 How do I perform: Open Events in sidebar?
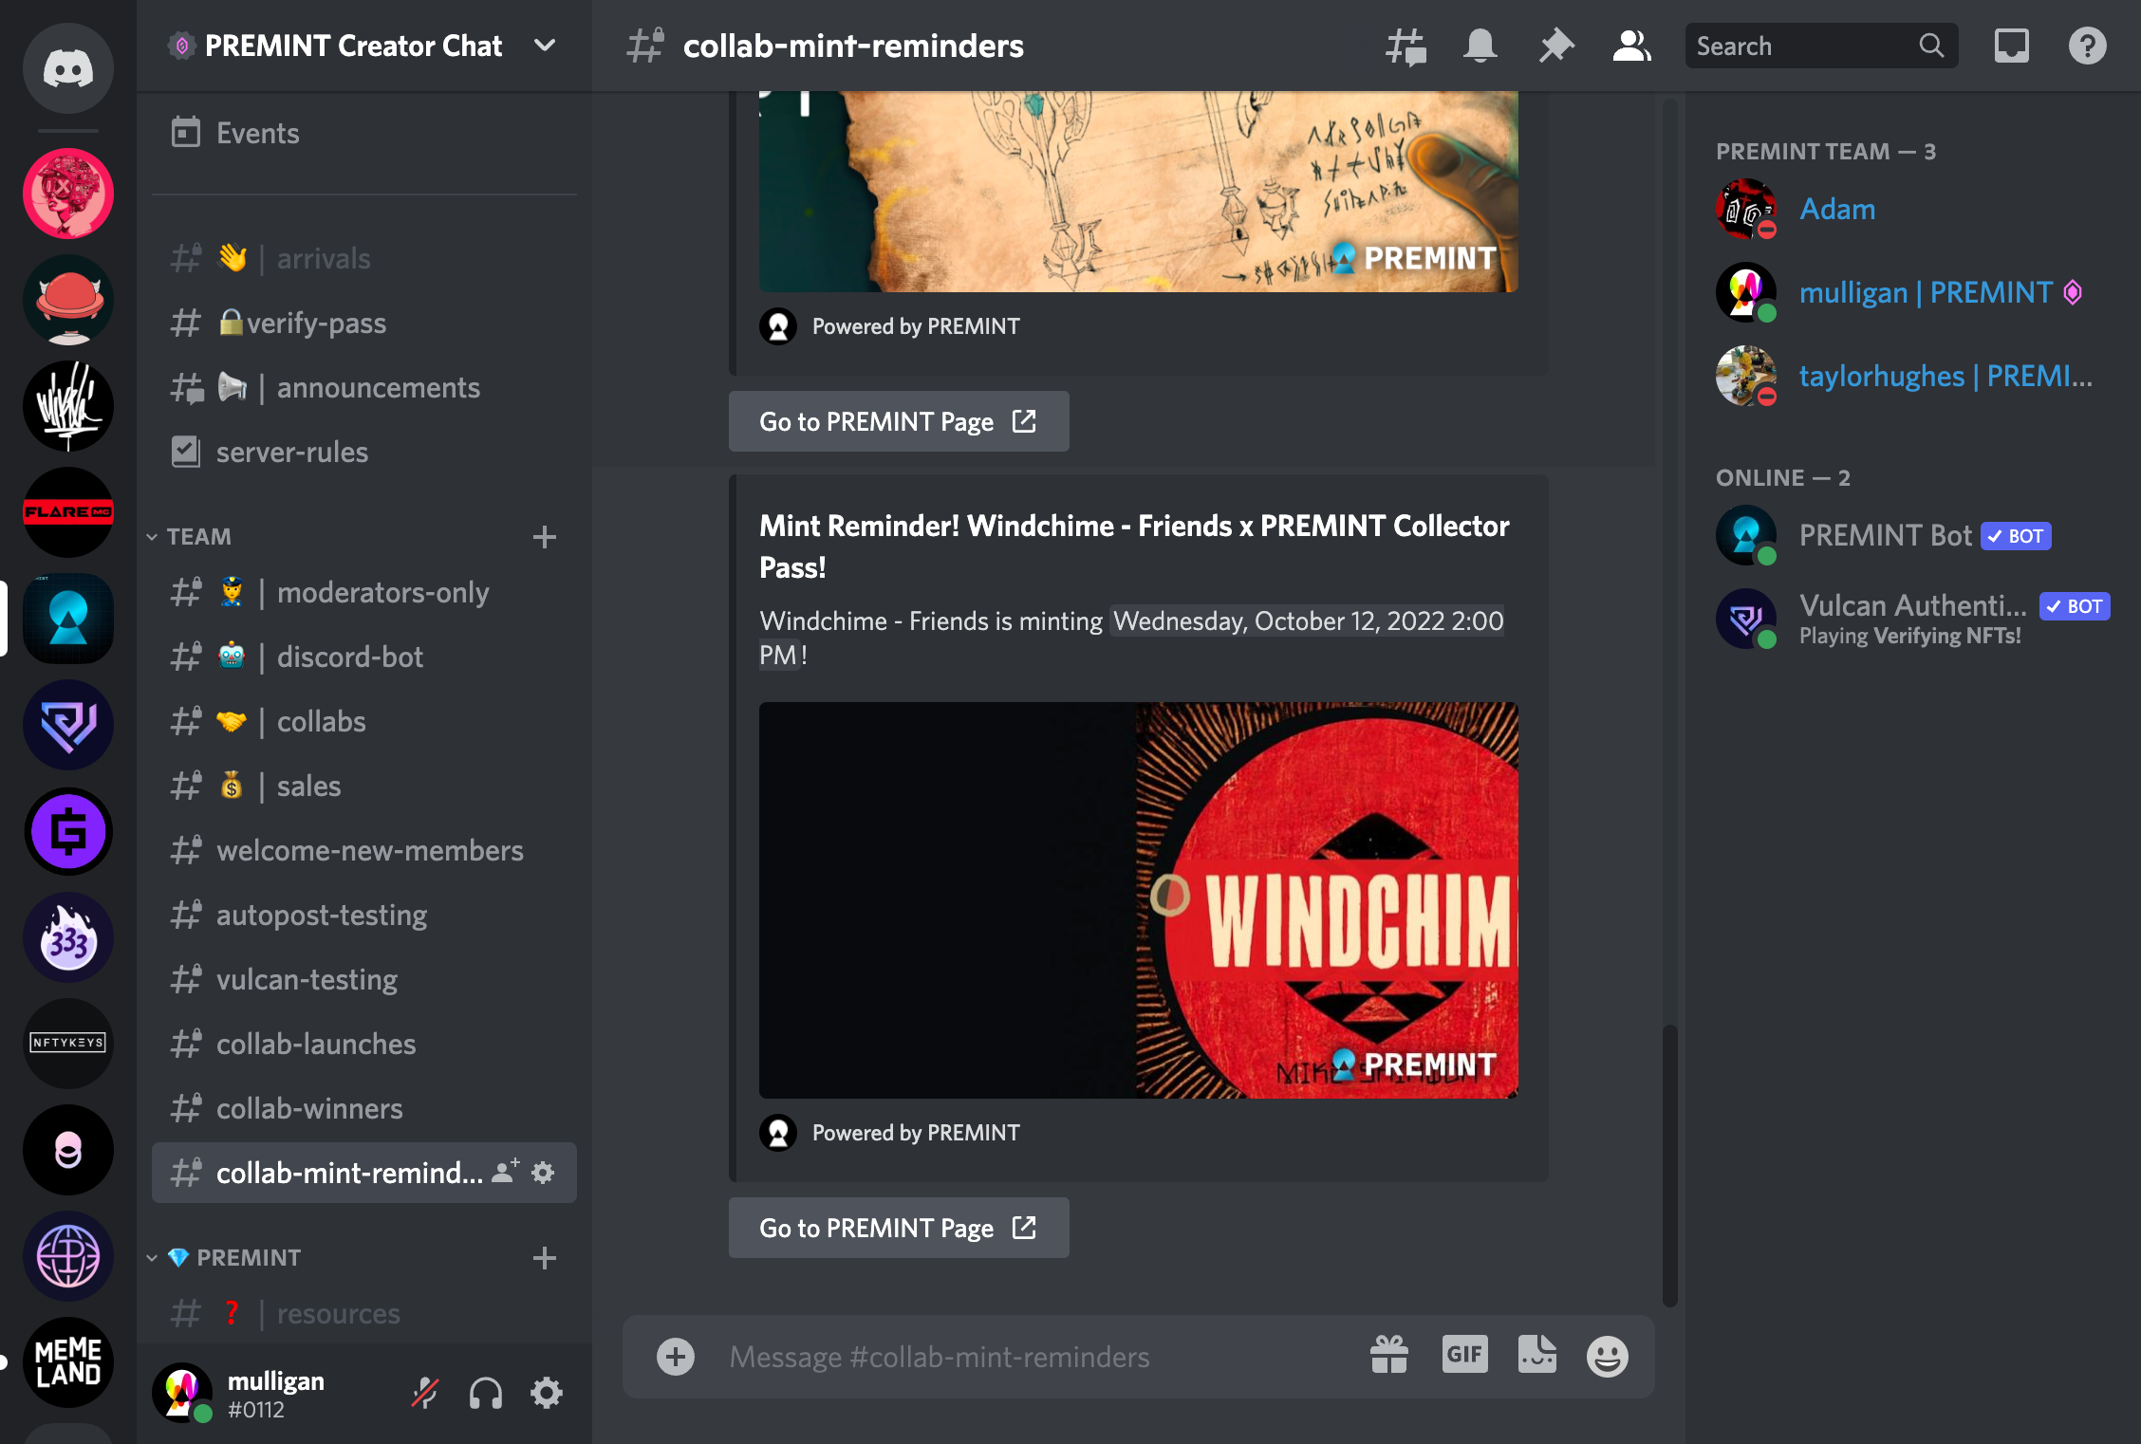tap(364, 133)
